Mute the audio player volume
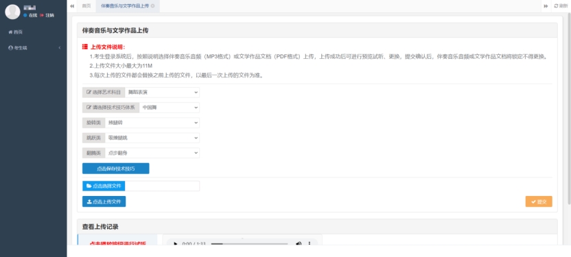 299,243
